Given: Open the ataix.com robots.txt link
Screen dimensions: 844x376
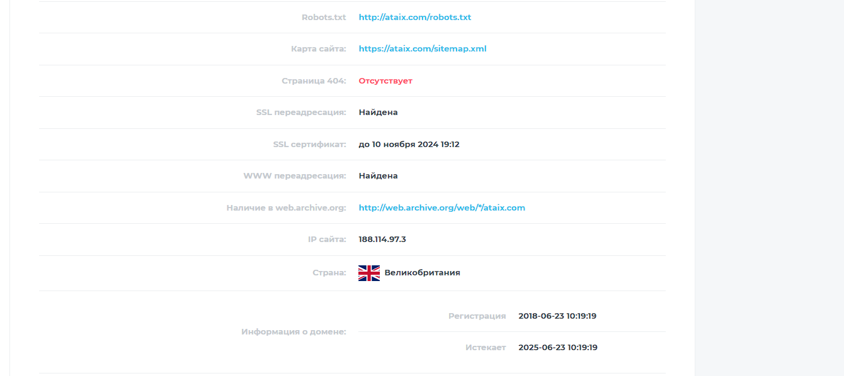Looking at the screenshot, I should (x=415, y=18).
